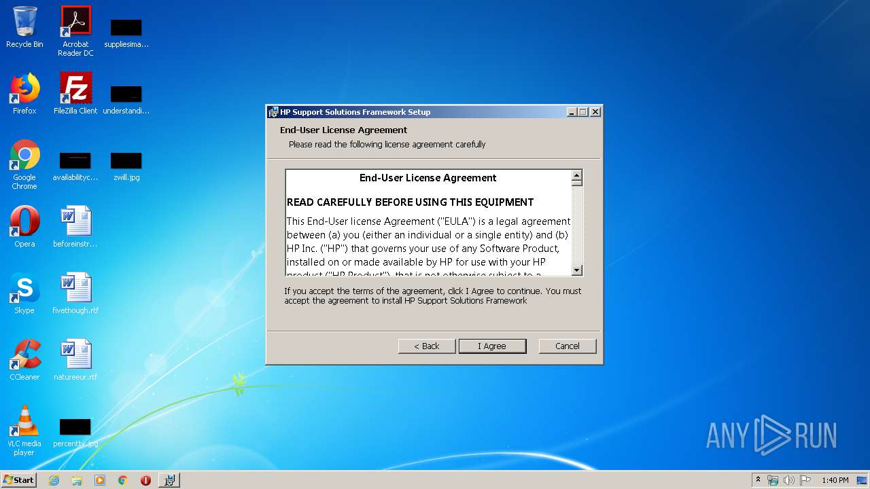Open Internet Explorer from taskbar
This screenshot has width=870, height=489.
54,480
